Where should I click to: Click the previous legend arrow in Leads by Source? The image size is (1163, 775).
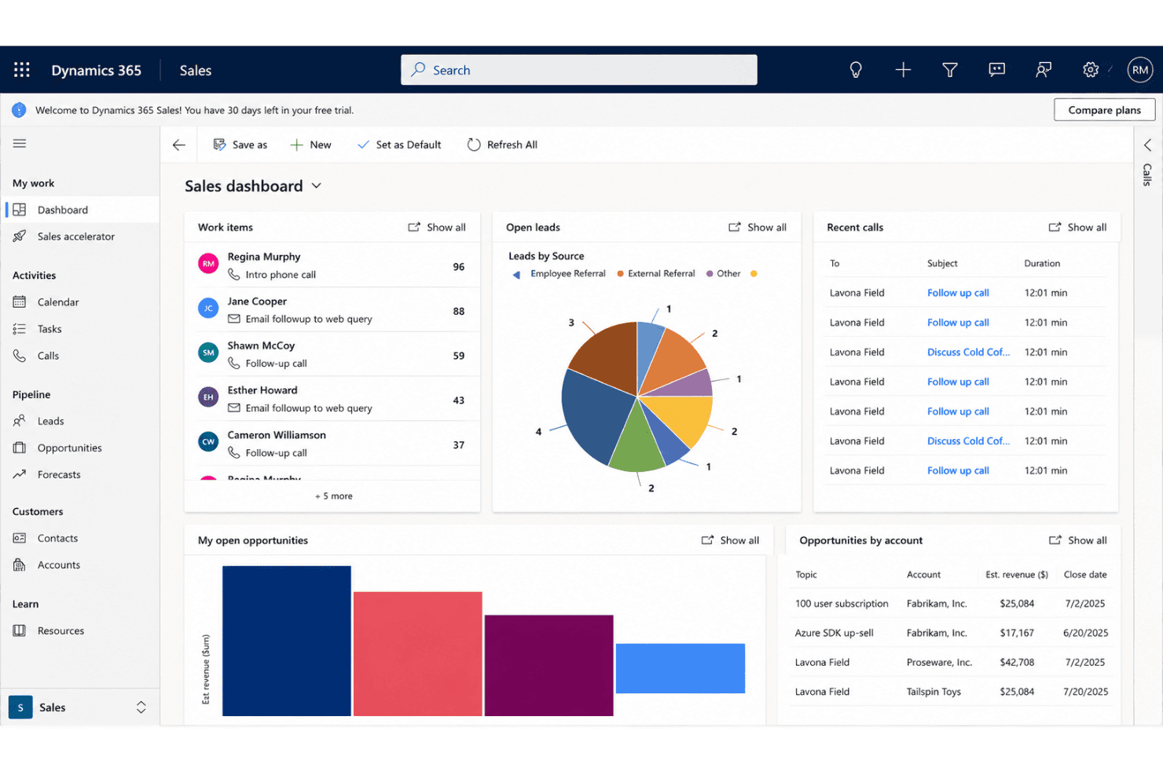(516, 274)
